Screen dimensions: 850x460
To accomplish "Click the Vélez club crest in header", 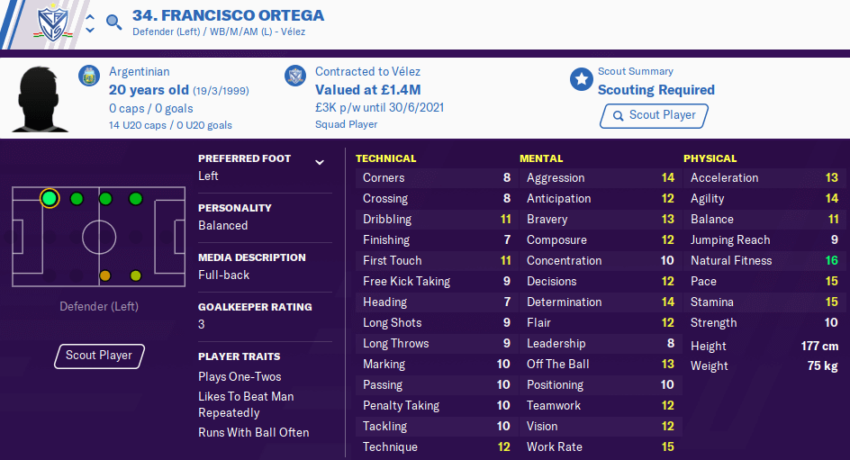I will click(52, 23).
